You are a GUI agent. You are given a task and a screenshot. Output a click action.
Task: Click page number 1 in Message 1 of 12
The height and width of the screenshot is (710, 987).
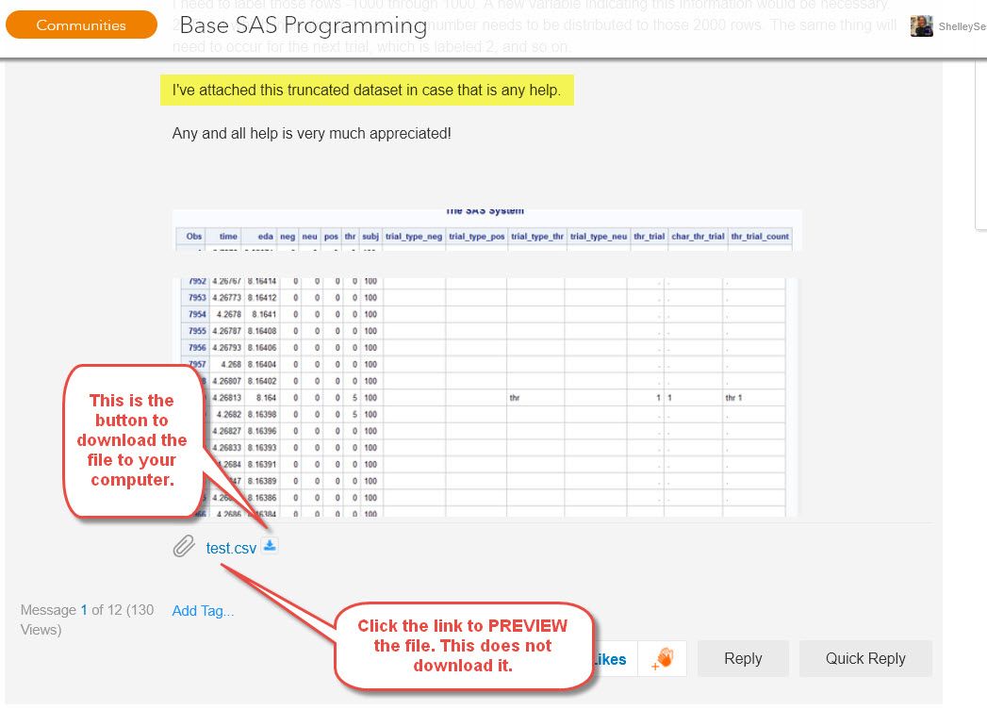point(84,610)
